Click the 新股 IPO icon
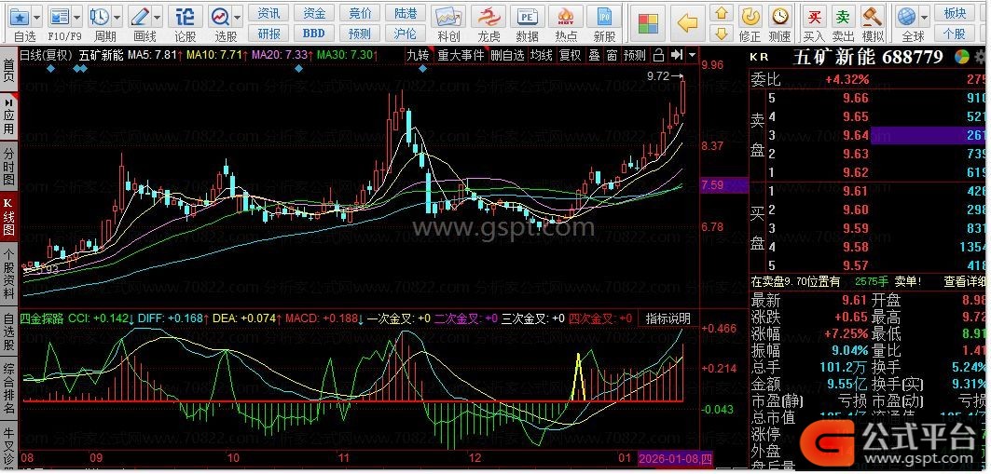This screenshot has width=991, height=474. [x=604, y=22]
